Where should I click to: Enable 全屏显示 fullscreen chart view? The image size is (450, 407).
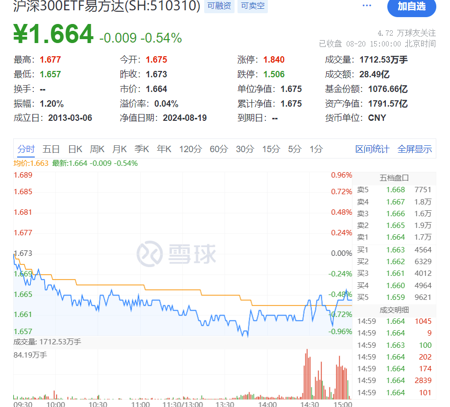(415, 149)
